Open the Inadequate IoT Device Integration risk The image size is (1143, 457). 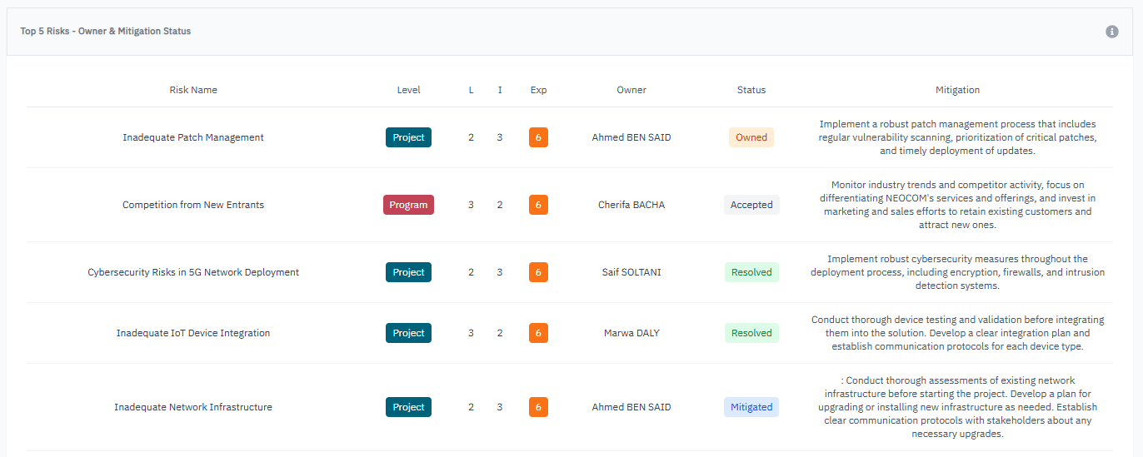(x=193, y=333)
